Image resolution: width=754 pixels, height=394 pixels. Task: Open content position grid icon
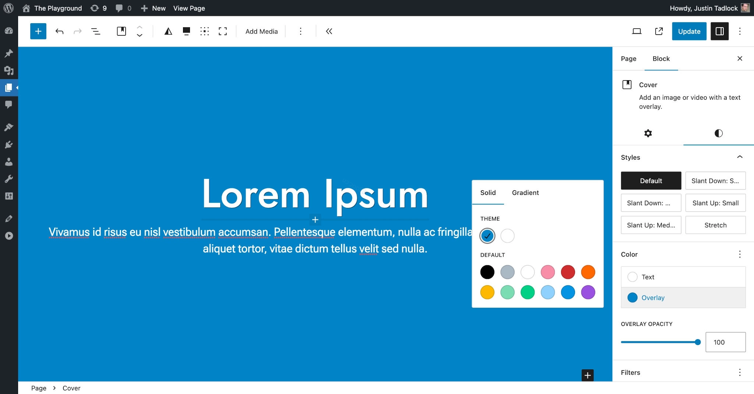(205, 31)
